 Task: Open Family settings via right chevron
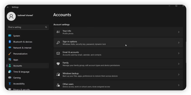[x=179, y=64]
